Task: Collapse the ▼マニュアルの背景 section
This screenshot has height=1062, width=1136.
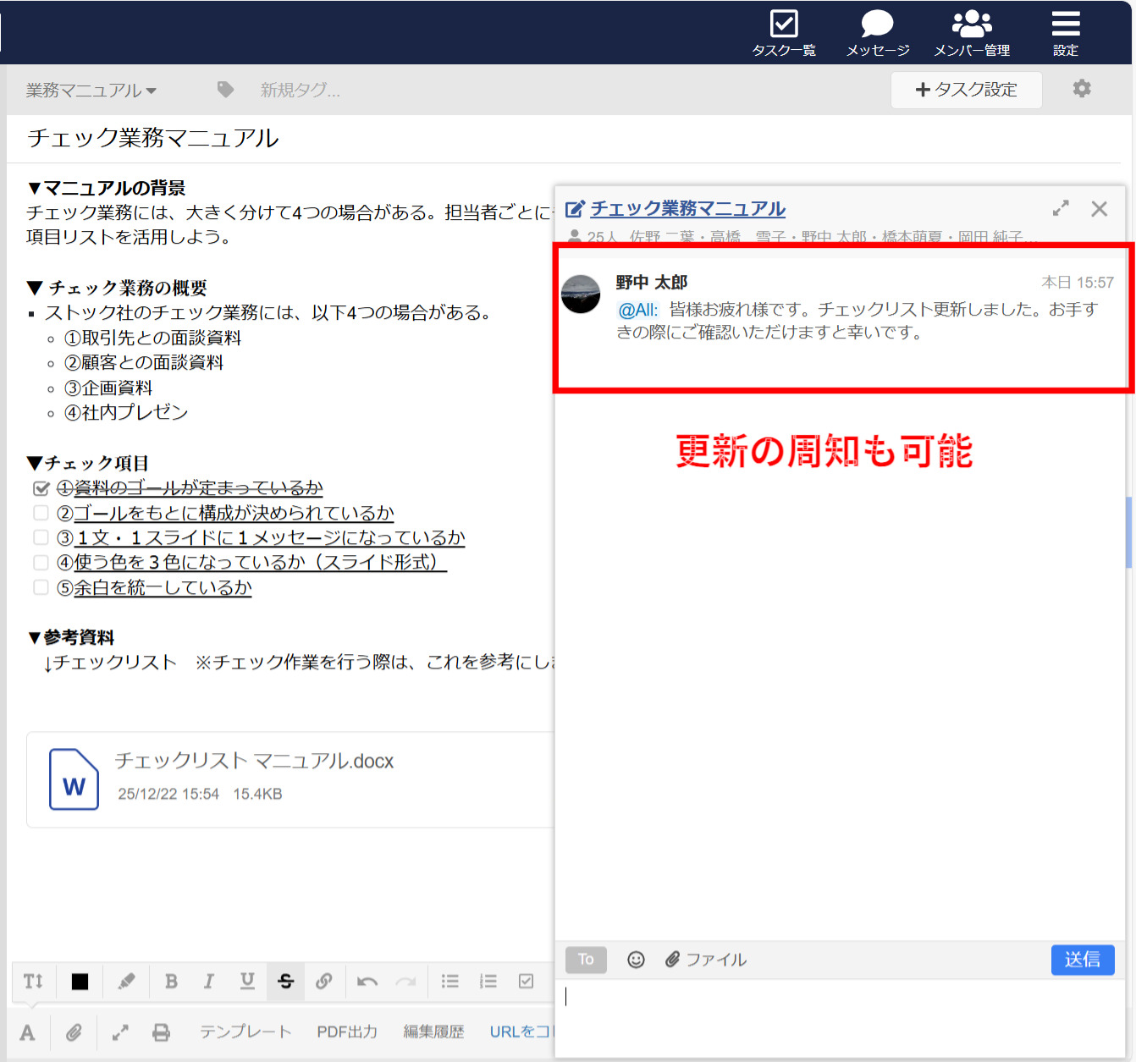Action: tap(36, 188)
